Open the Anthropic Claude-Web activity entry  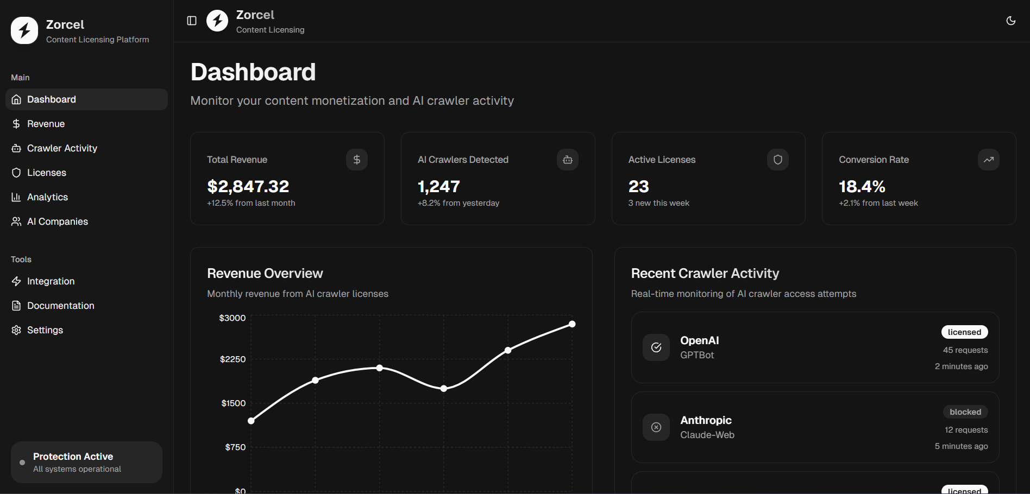coord(815,427)
